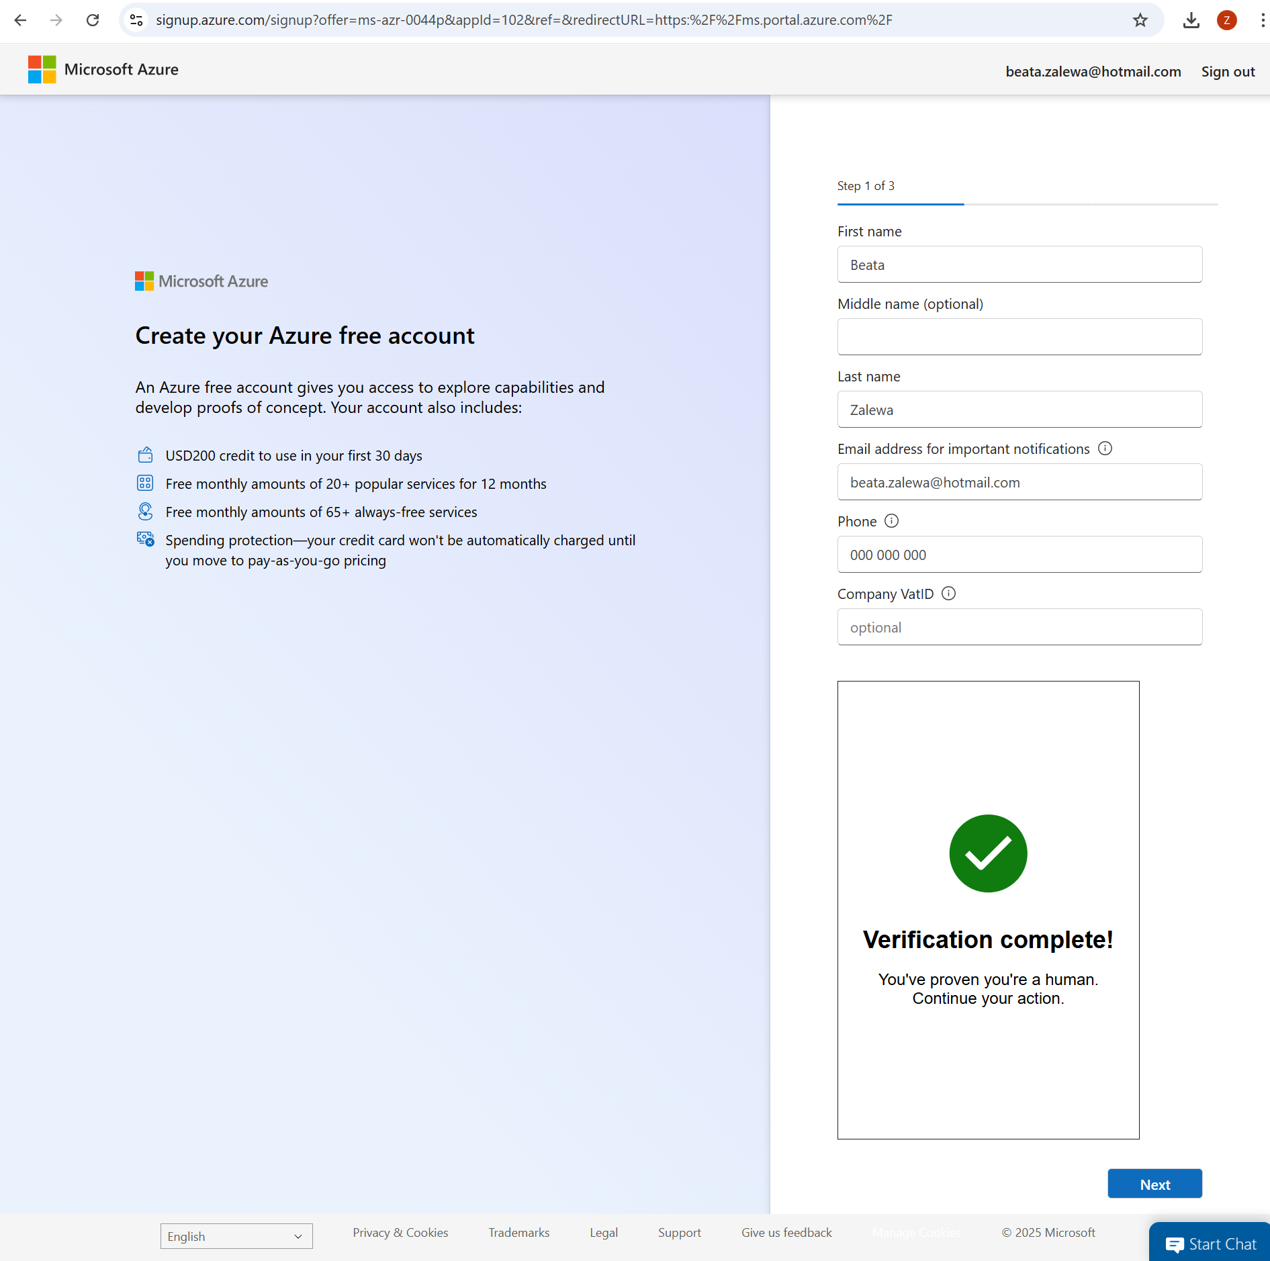Click the info icon next to Phone
1270x1261 pixels.
[x=891, y=521]
